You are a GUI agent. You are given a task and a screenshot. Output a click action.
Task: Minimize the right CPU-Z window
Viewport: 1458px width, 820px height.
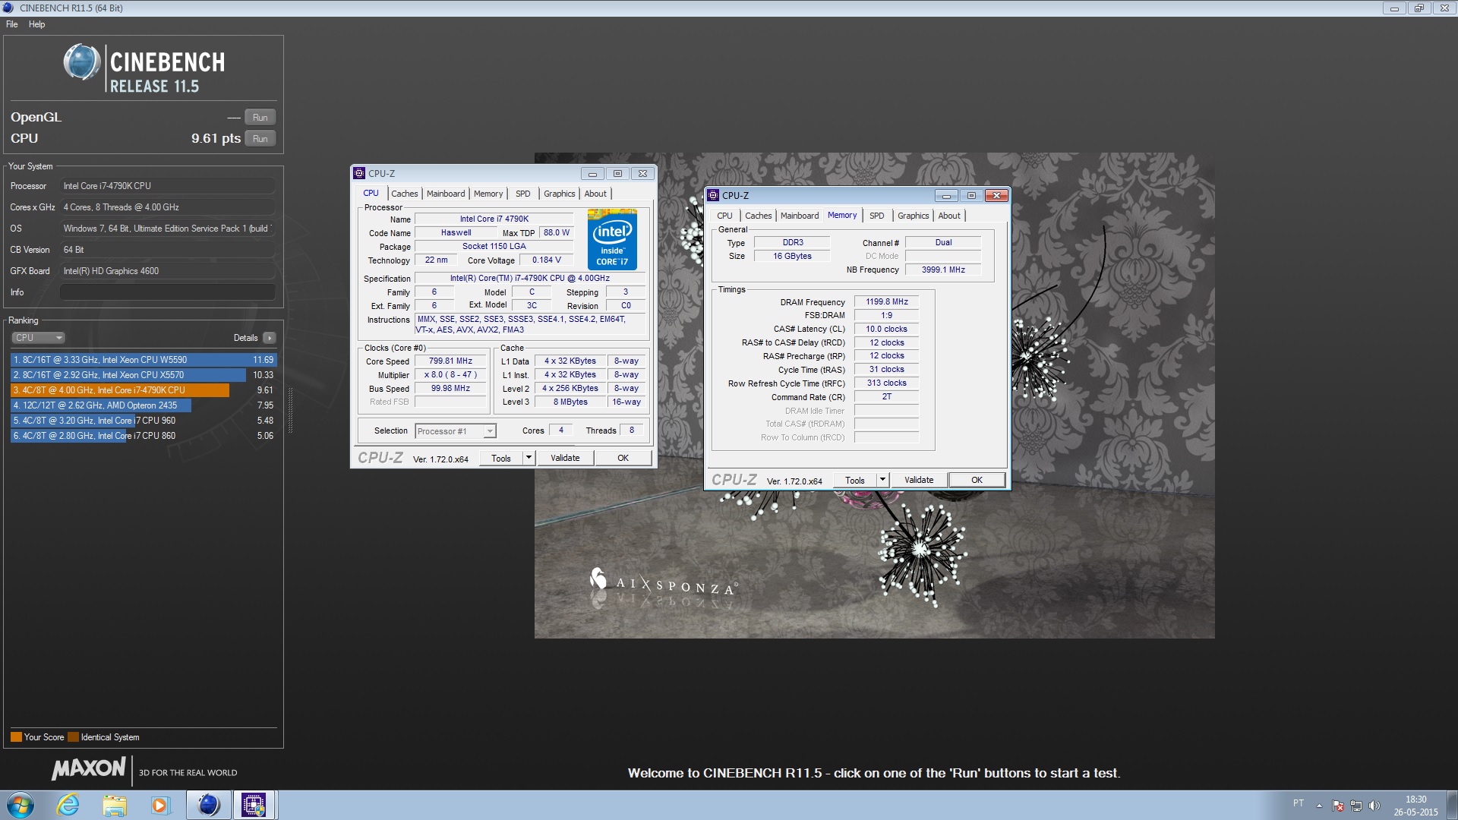tap(946, 196)
